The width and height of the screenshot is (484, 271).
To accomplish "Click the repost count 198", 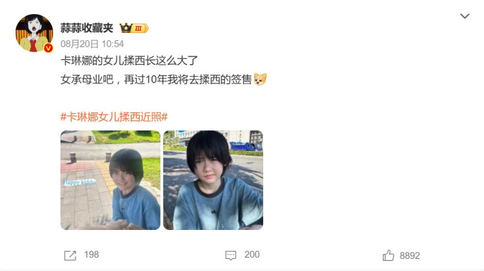I will [92, 255].
